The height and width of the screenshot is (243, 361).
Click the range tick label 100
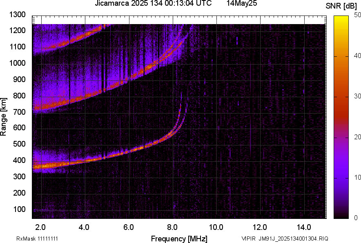(19, 210)
